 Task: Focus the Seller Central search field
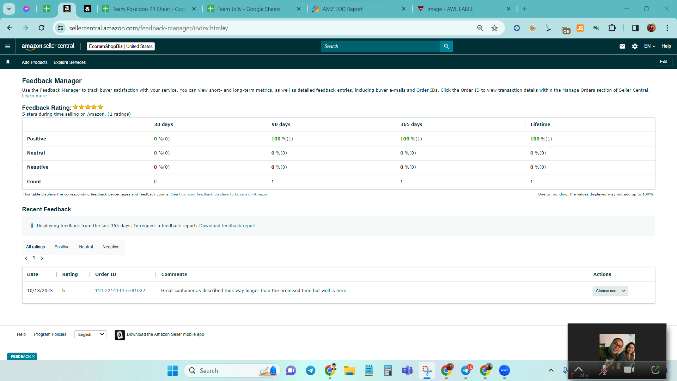coord(380,46)
